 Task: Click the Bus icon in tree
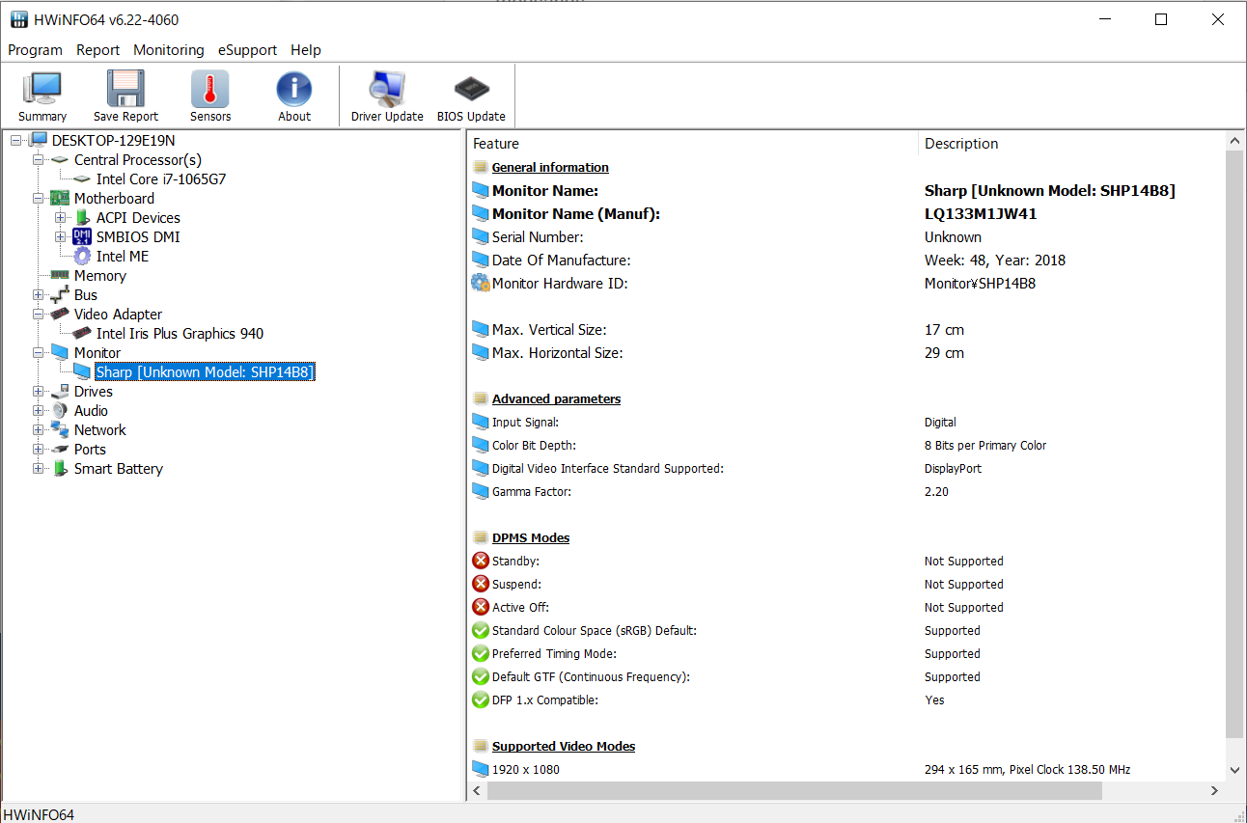pyautogui.click(x=60, y=295)
